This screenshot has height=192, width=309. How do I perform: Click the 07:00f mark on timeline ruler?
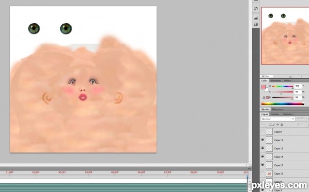tap(167, 172)
